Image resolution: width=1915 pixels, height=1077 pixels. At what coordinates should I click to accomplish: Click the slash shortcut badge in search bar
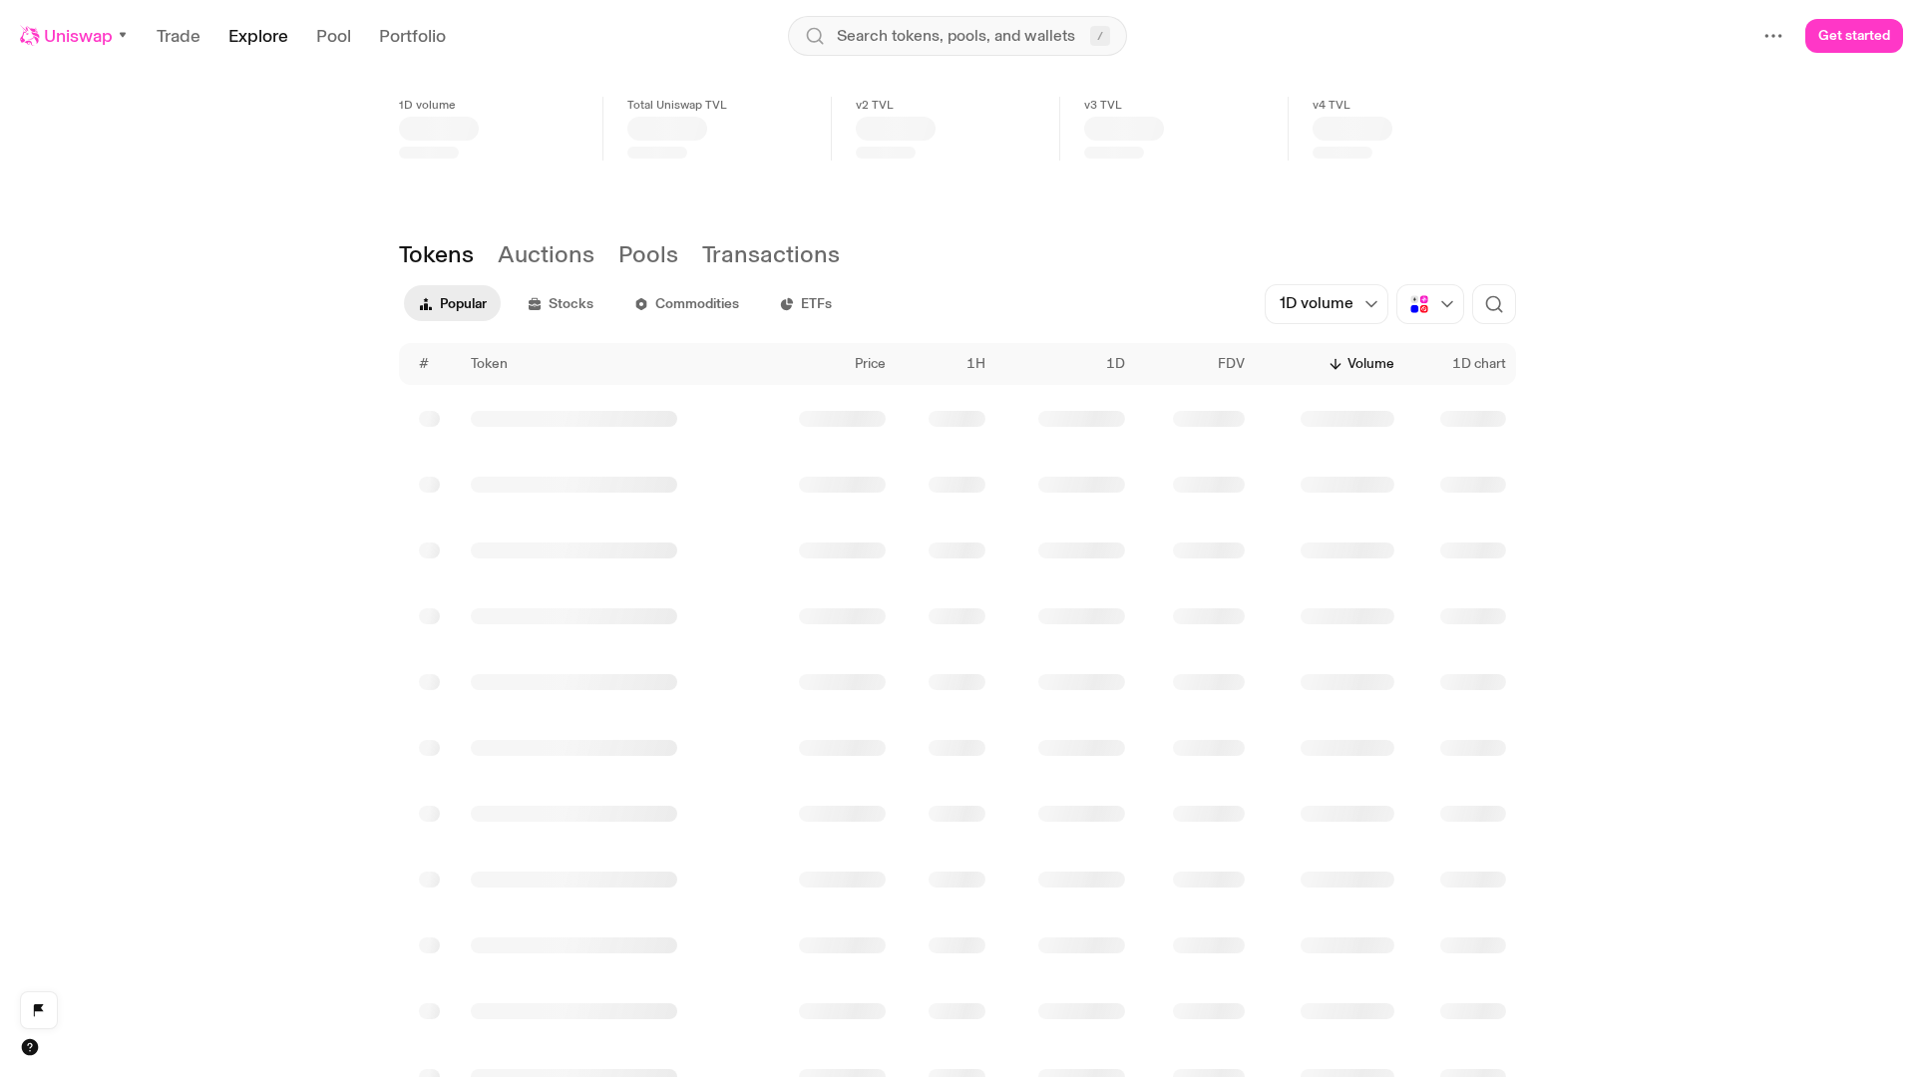click(1100, 36)
